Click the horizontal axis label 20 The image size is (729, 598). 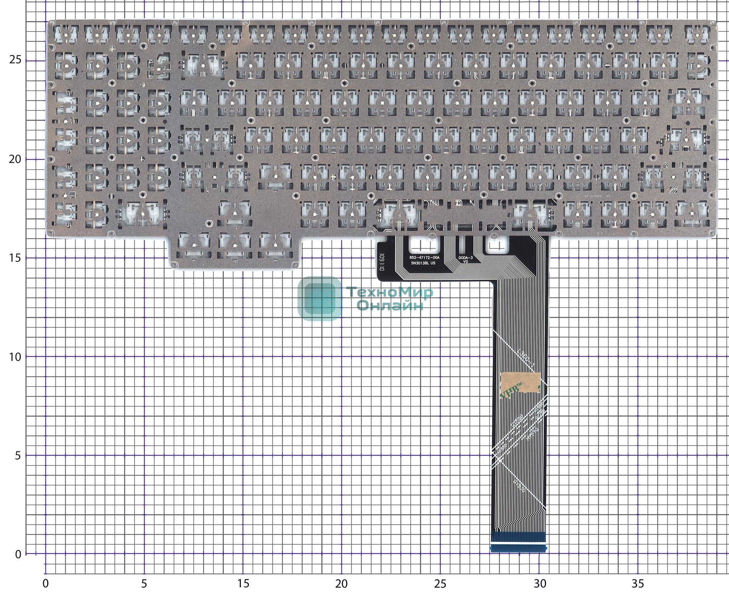[341, 584]
